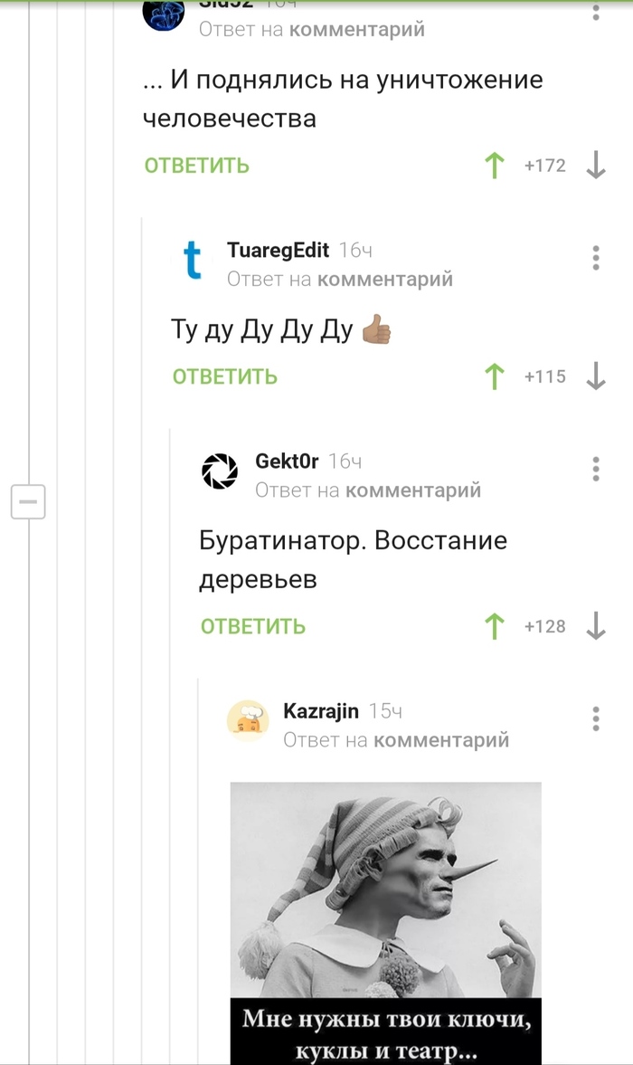This screenshot has width=633, height=1065.
Task: Upvote the comment with +172 rating
Action: pos(495,165)
